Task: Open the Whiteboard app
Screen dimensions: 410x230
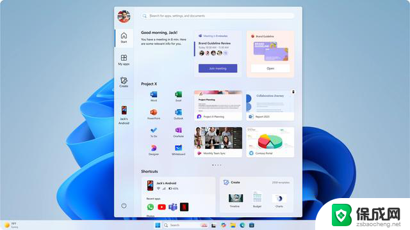Action: click(178, 150)
